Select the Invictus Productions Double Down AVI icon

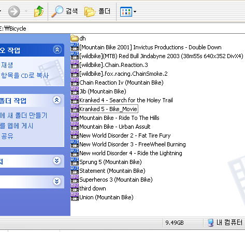pos(75,47)
